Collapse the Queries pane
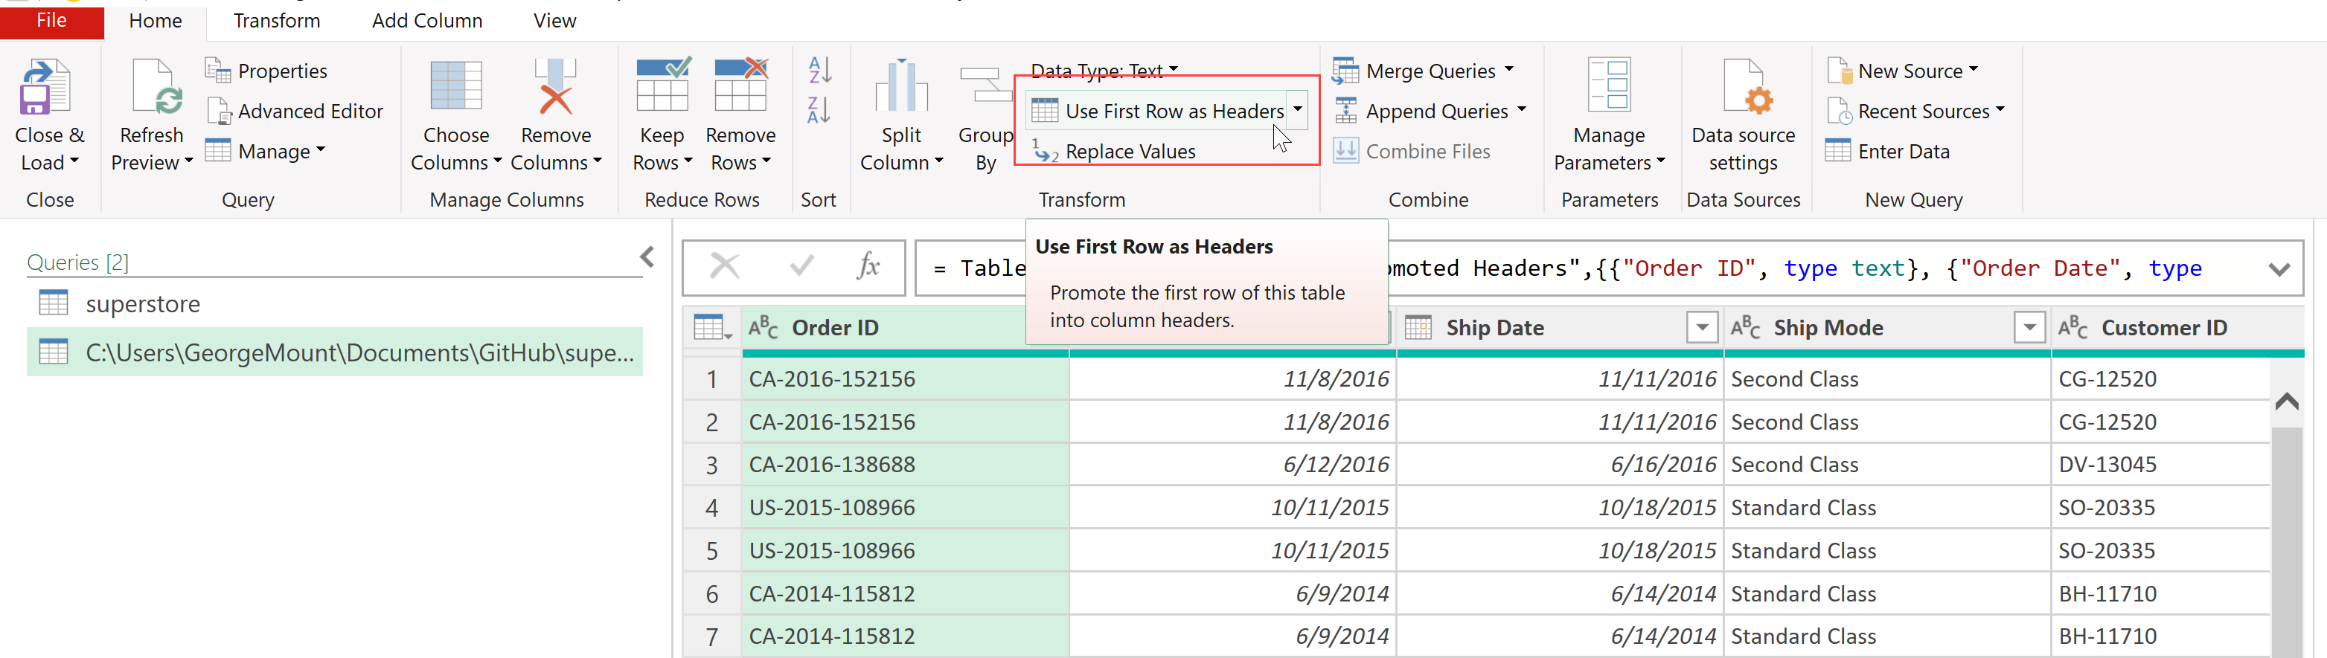Image resolution: width=2327 pixels, height=658 pixels. point(647,257)
